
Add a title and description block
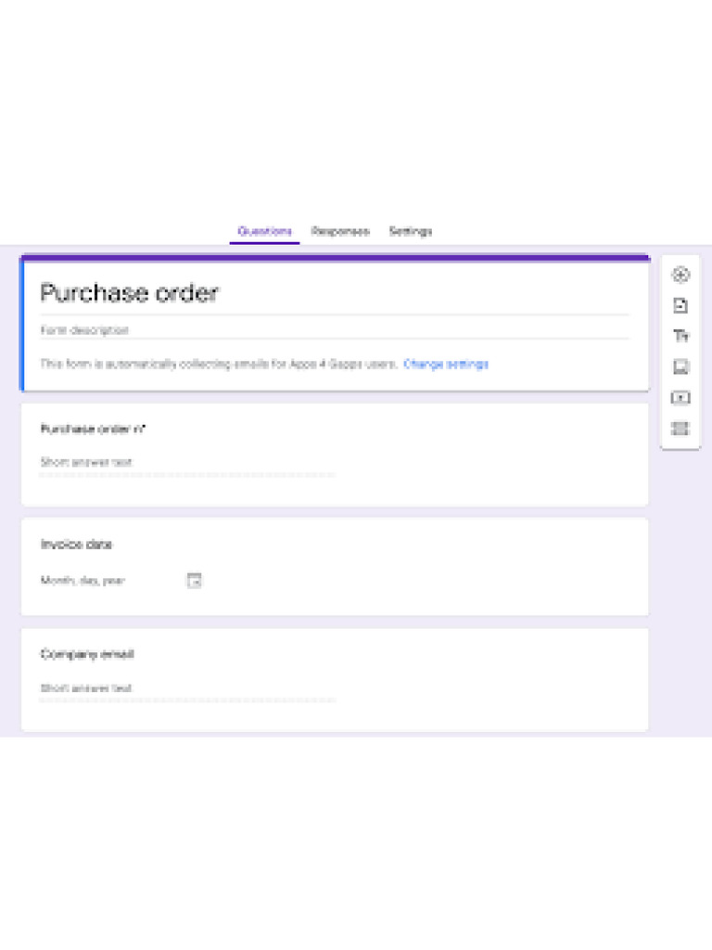click(x=680, y=336)
